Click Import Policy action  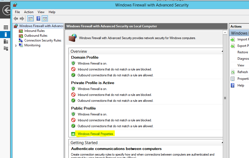(243, 39)
